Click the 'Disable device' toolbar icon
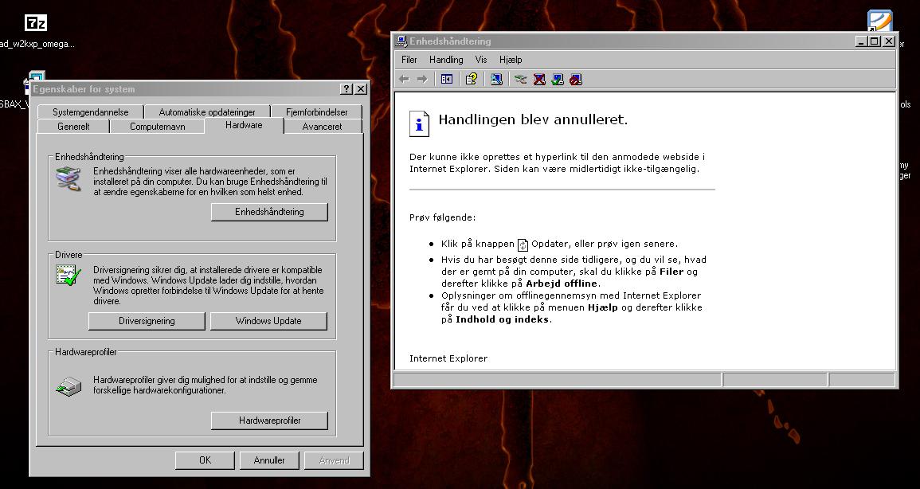The width and height of the screenshot is (920, 489). click(x=577, y=79)
